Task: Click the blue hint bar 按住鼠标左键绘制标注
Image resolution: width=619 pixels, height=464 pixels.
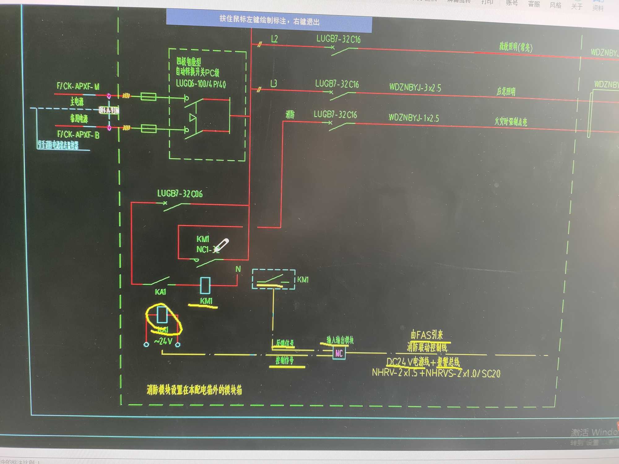Action: (x=269, y=20)
